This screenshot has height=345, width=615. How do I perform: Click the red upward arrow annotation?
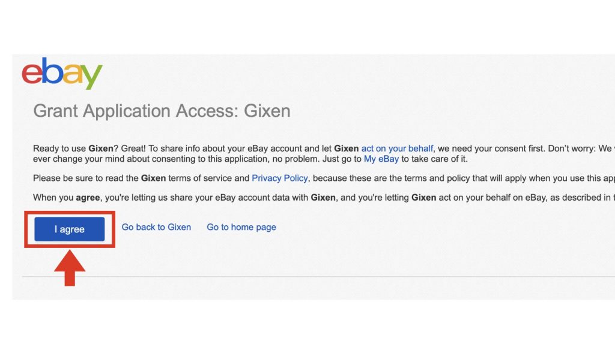click(x=70, y=268)
